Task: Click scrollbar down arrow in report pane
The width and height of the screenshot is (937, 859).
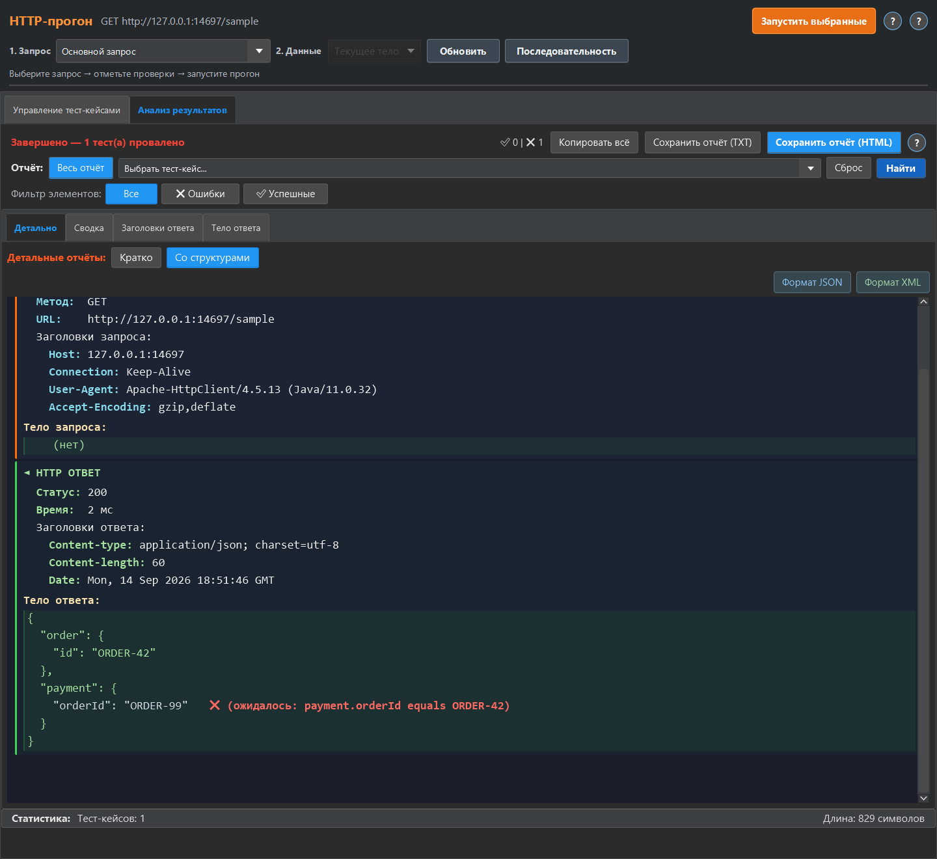Action: tap(923, 798)
